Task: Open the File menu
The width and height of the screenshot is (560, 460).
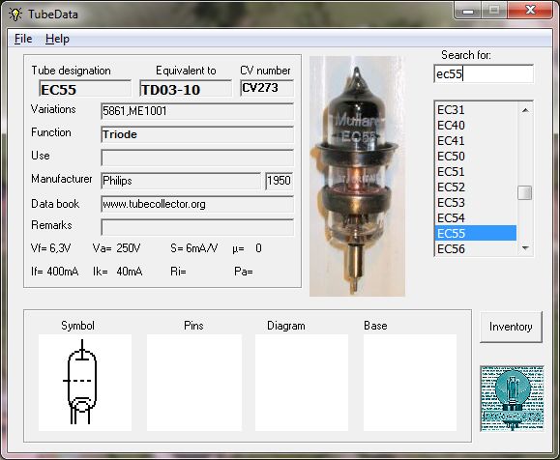Action: point(23,39)
